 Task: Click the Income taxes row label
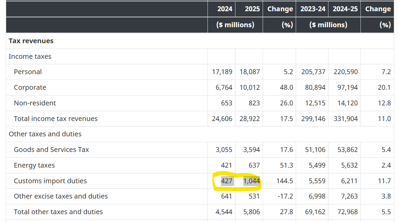click(x=30, y=56)
